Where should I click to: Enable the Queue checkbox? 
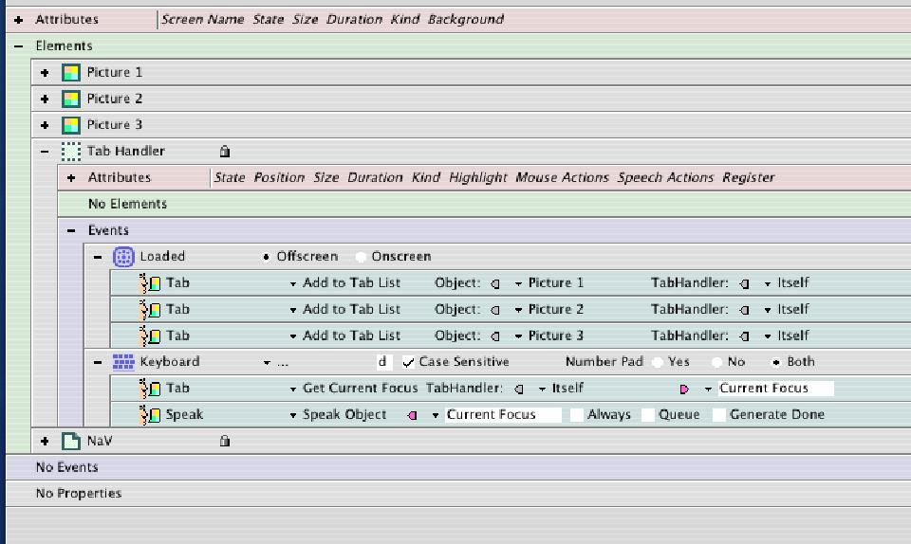(x=648, y=415)
